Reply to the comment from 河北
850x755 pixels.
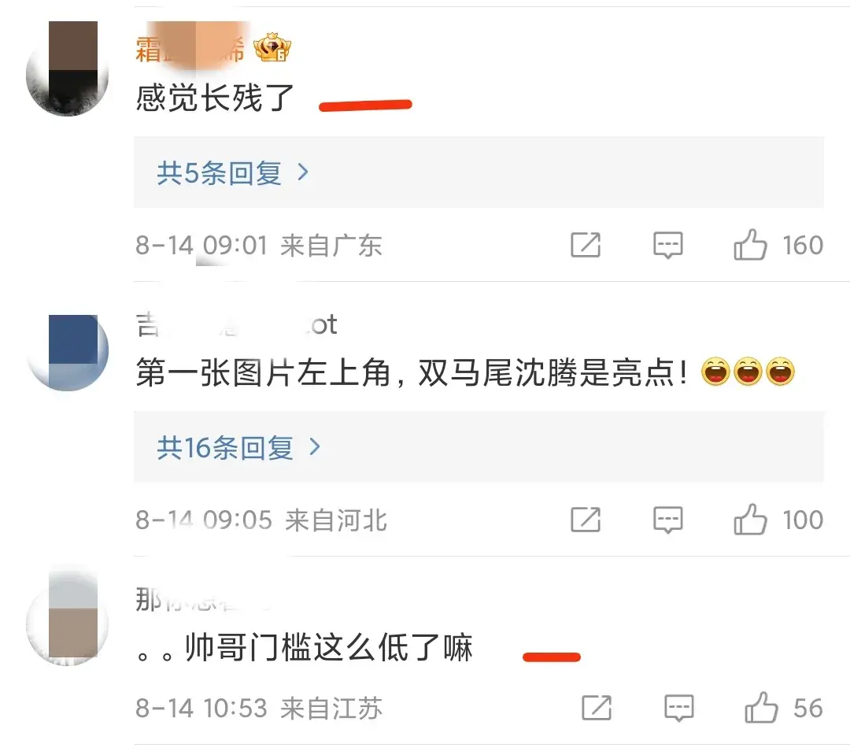point(668,520)
